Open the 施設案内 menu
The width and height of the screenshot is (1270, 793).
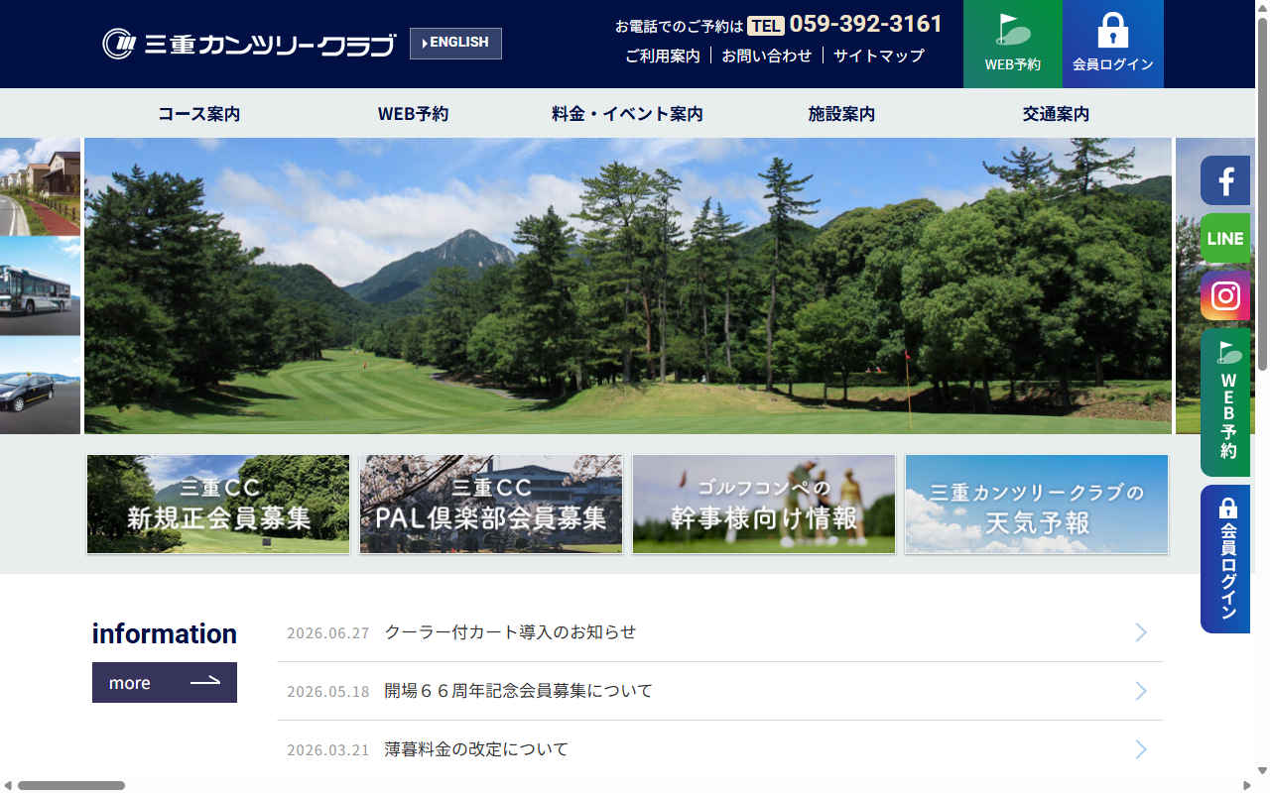(841, 114)
